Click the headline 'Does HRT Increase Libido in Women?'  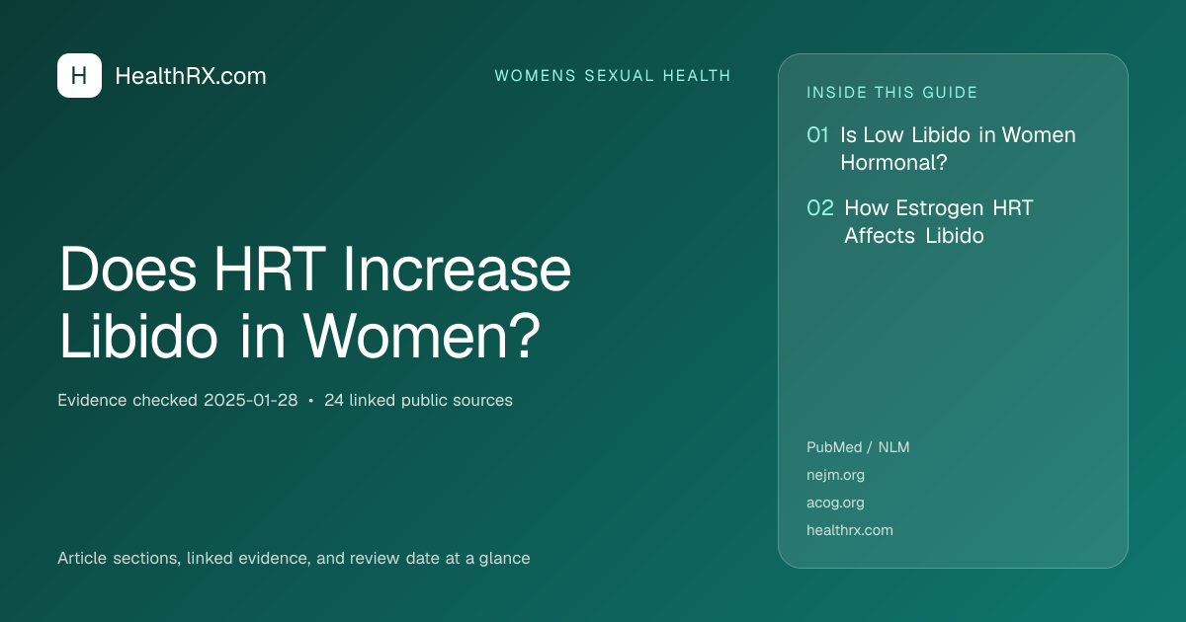coord(315,302)
